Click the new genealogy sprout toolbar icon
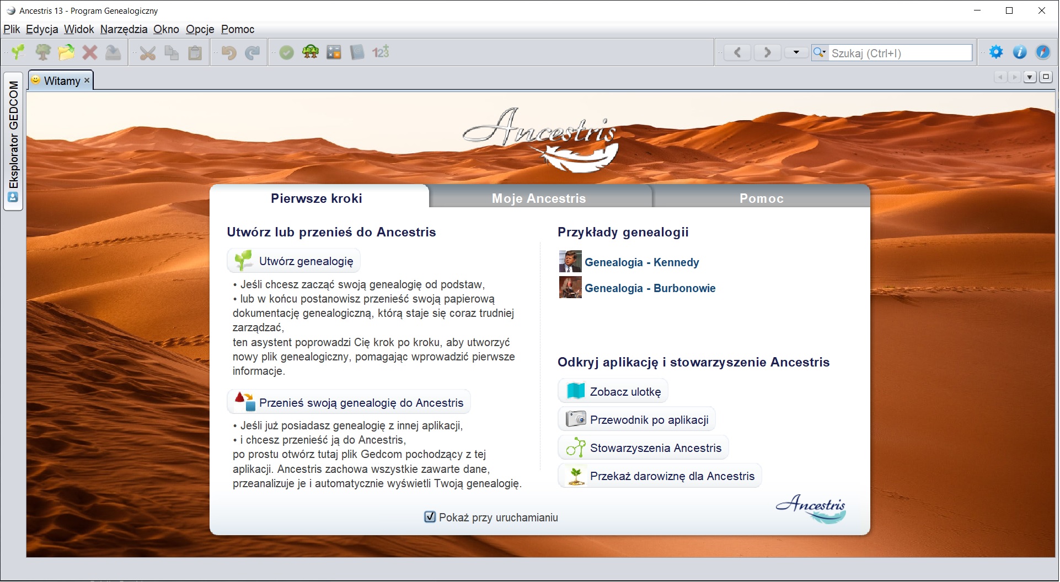 pyautogui.click(x=18, y=52)
